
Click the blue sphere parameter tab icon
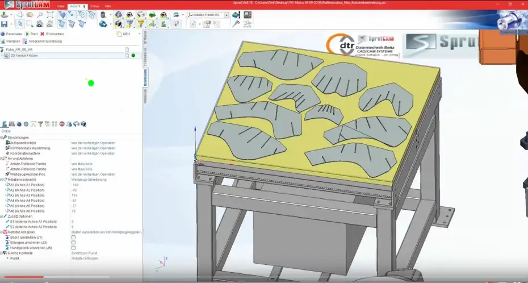tap(19, 124)
